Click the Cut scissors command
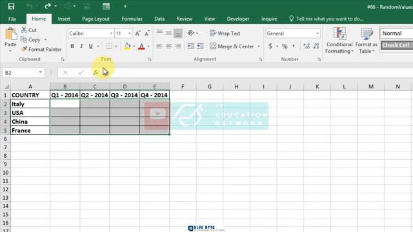The width and height of the screenshot is (413, 232). [x=28, y=30]
